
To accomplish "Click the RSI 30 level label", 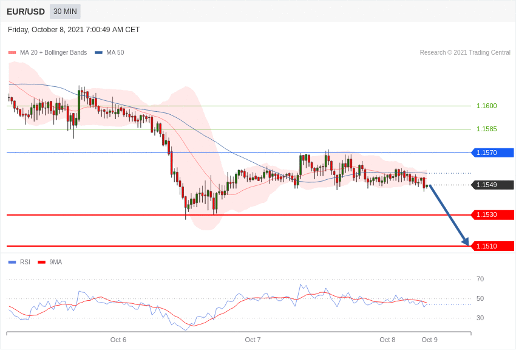I will click(480, 318).
